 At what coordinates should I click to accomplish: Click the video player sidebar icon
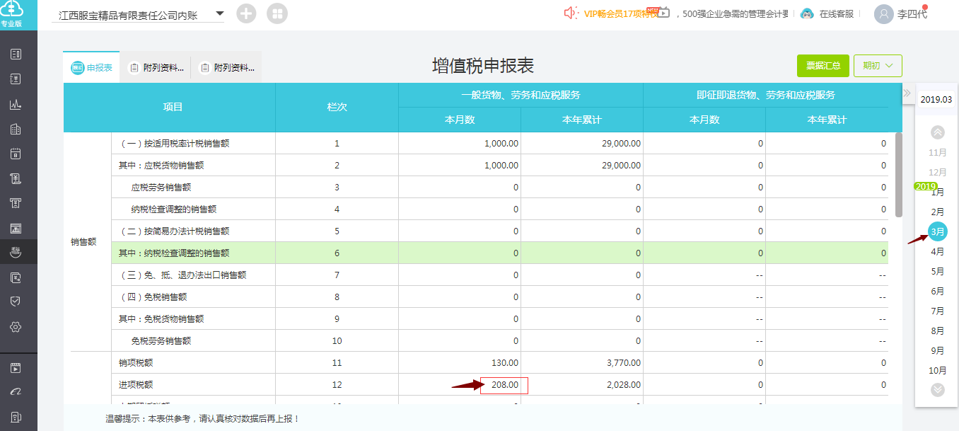click(x=16, y=368)
